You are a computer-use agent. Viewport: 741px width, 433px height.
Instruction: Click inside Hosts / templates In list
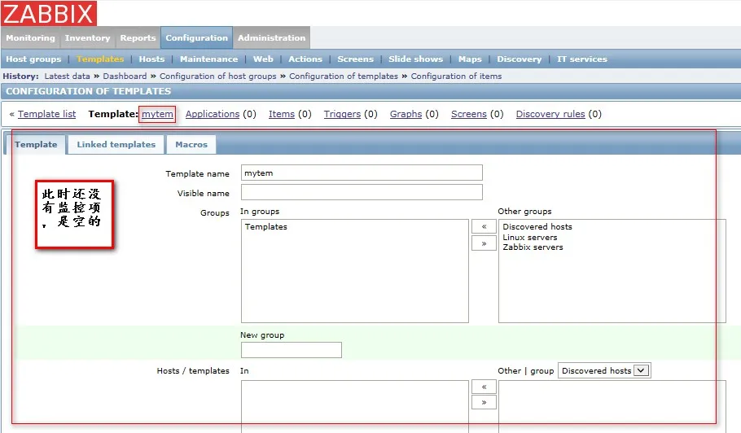pyautogui.click(x=355, y=407)
